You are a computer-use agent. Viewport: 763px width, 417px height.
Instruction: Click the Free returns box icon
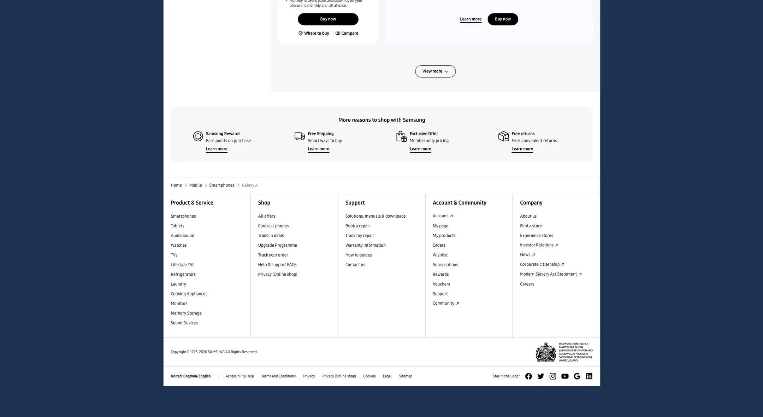coord(503,136)
